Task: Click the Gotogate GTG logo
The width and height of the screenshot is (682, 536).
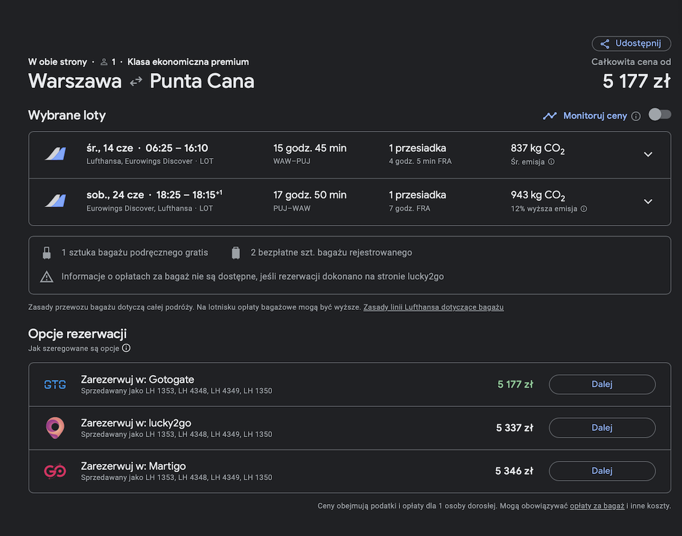Action: (55, 384)
